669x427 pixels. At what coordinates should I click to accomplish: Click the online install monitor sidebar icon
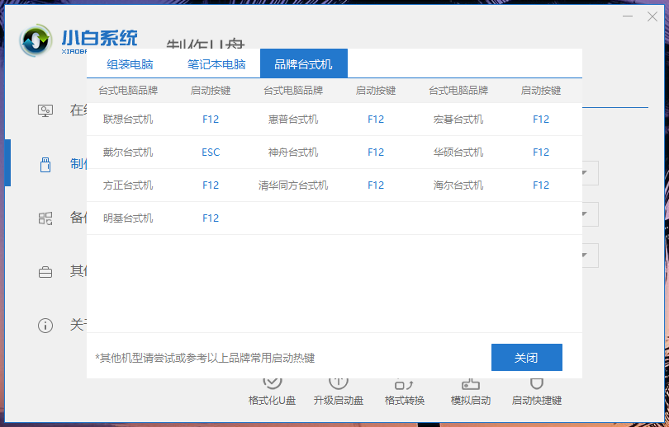pos(45,110)
